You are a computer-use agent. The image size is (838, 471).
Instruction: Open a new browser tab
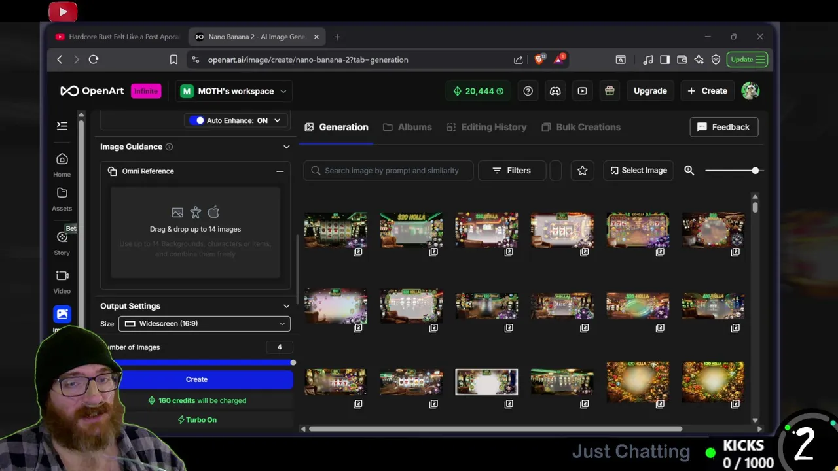[x=337, y=37]
